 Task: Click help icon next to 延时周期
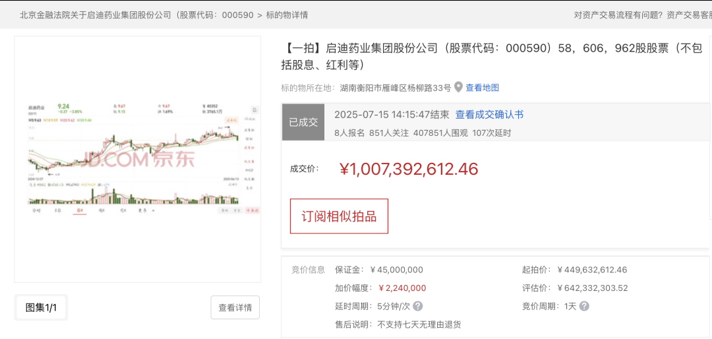click(x=418, y=306)
